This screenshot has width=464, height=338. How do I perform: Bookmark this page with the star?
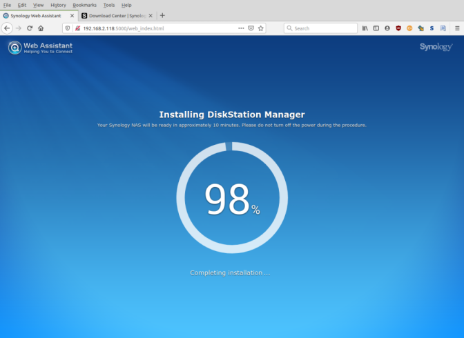(261, 28)
